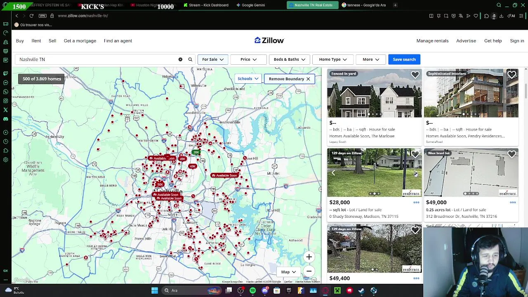Open Spotify from the taskbar
Screen dimensions: 528x297
point(252,290)
